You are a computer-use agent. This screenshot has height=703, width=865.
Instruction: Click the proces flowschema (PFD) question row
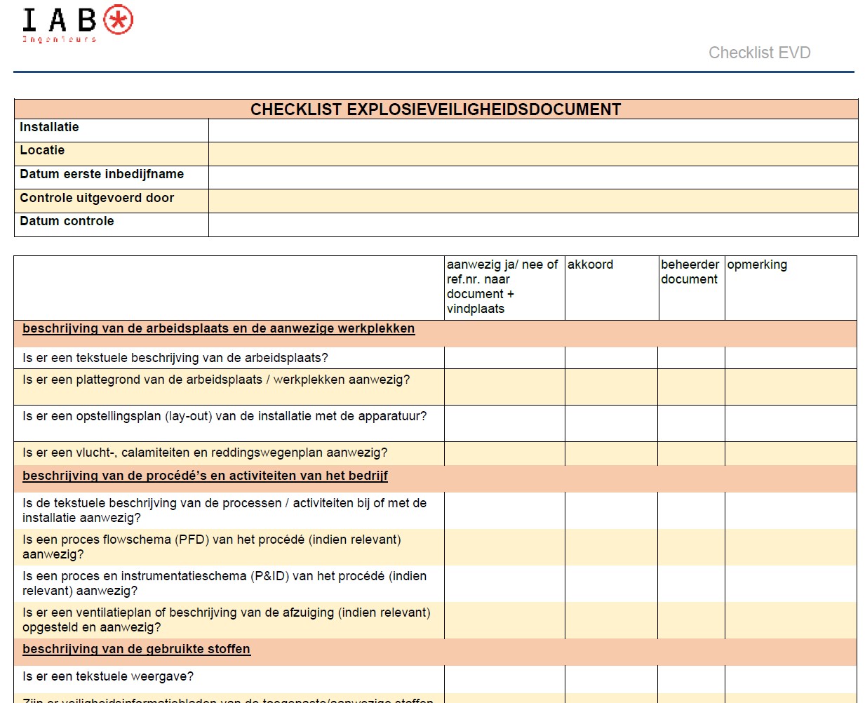coord(210,547)
